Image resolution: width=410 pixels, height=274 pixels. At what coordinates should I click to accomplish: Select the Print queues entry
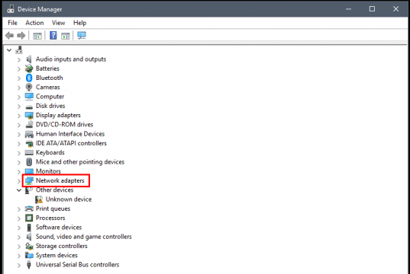(x=53, y=209)
